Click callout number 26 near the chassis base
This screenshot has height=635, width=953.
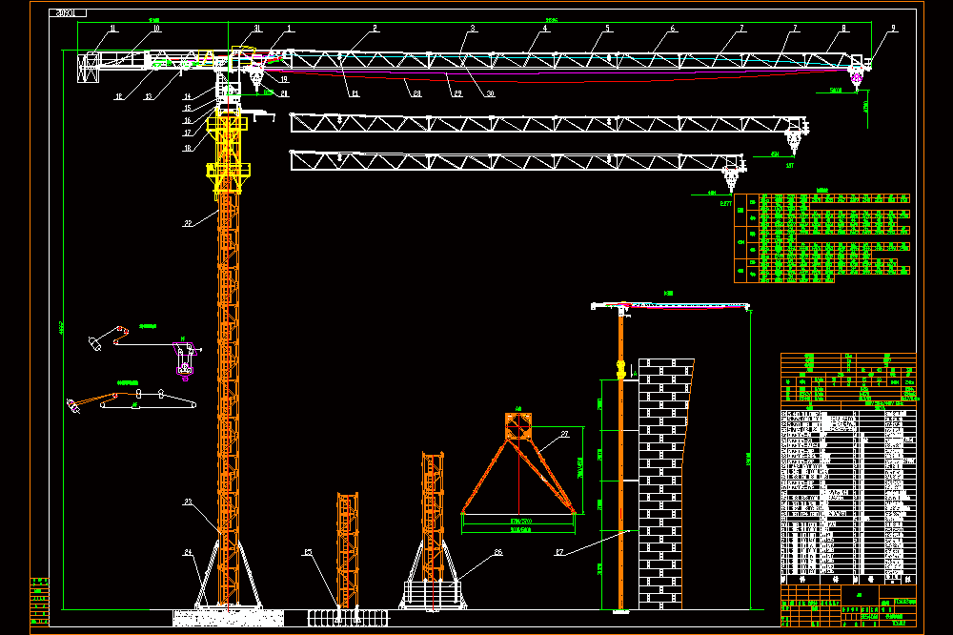tap(498, 552)
